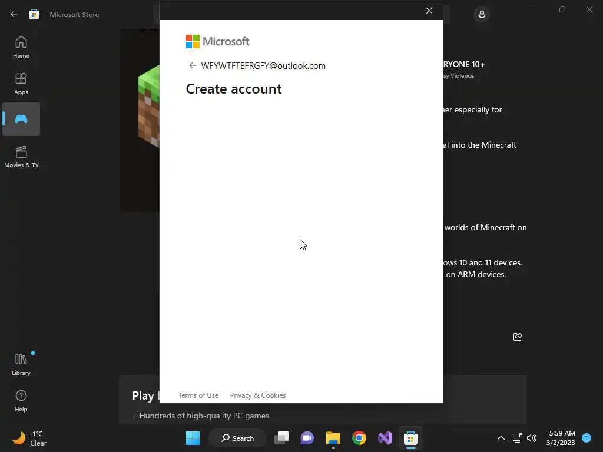
Task: Open Task View on the taskbar
Action: point(281,438)
